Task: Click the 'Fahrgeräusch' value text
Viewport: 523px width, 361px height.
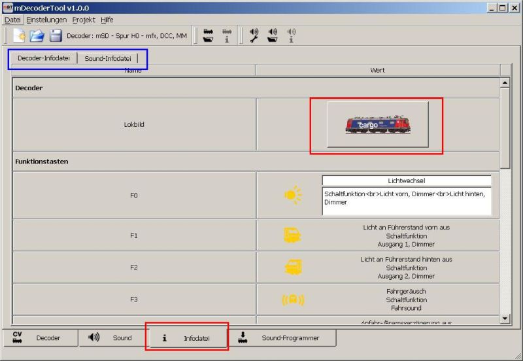Action: point(406,291)
